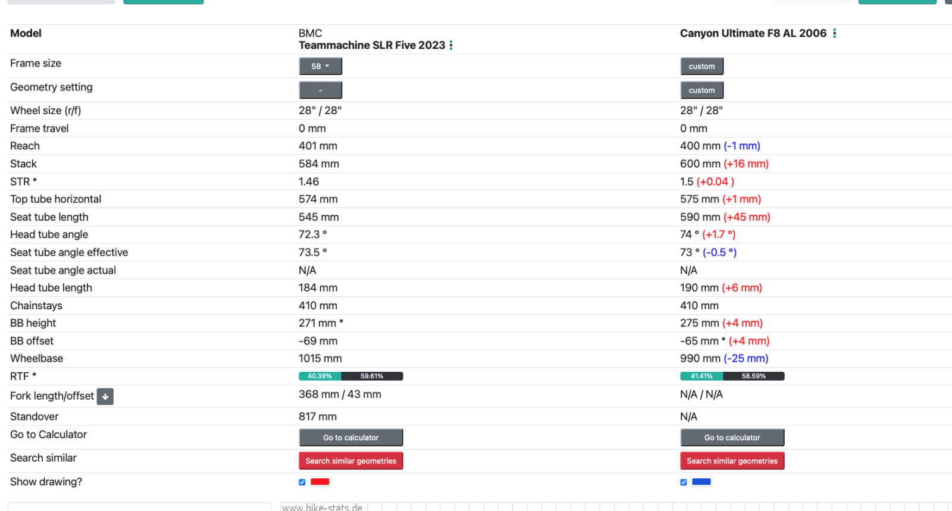Click the www.bike-stats.de drawing watermark link
Screen dimensions: 952x511
pyautogui.click(x=322, y=507)
